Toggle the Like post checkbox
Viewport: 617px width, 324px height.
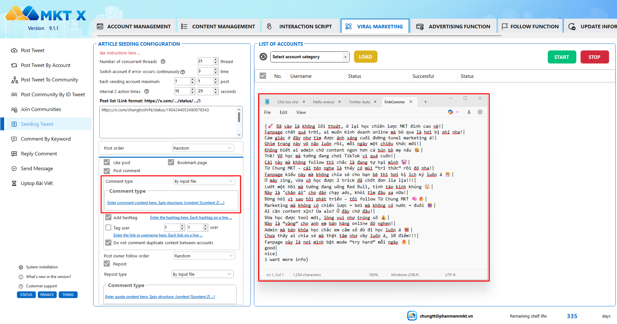pos(107,162)
